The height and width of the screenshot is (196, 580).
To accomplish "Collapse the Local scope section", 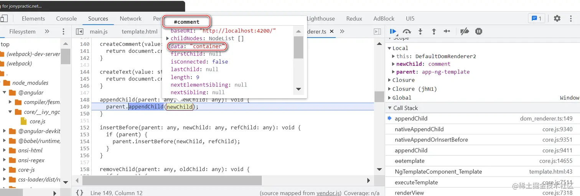I will coord(389,48).
